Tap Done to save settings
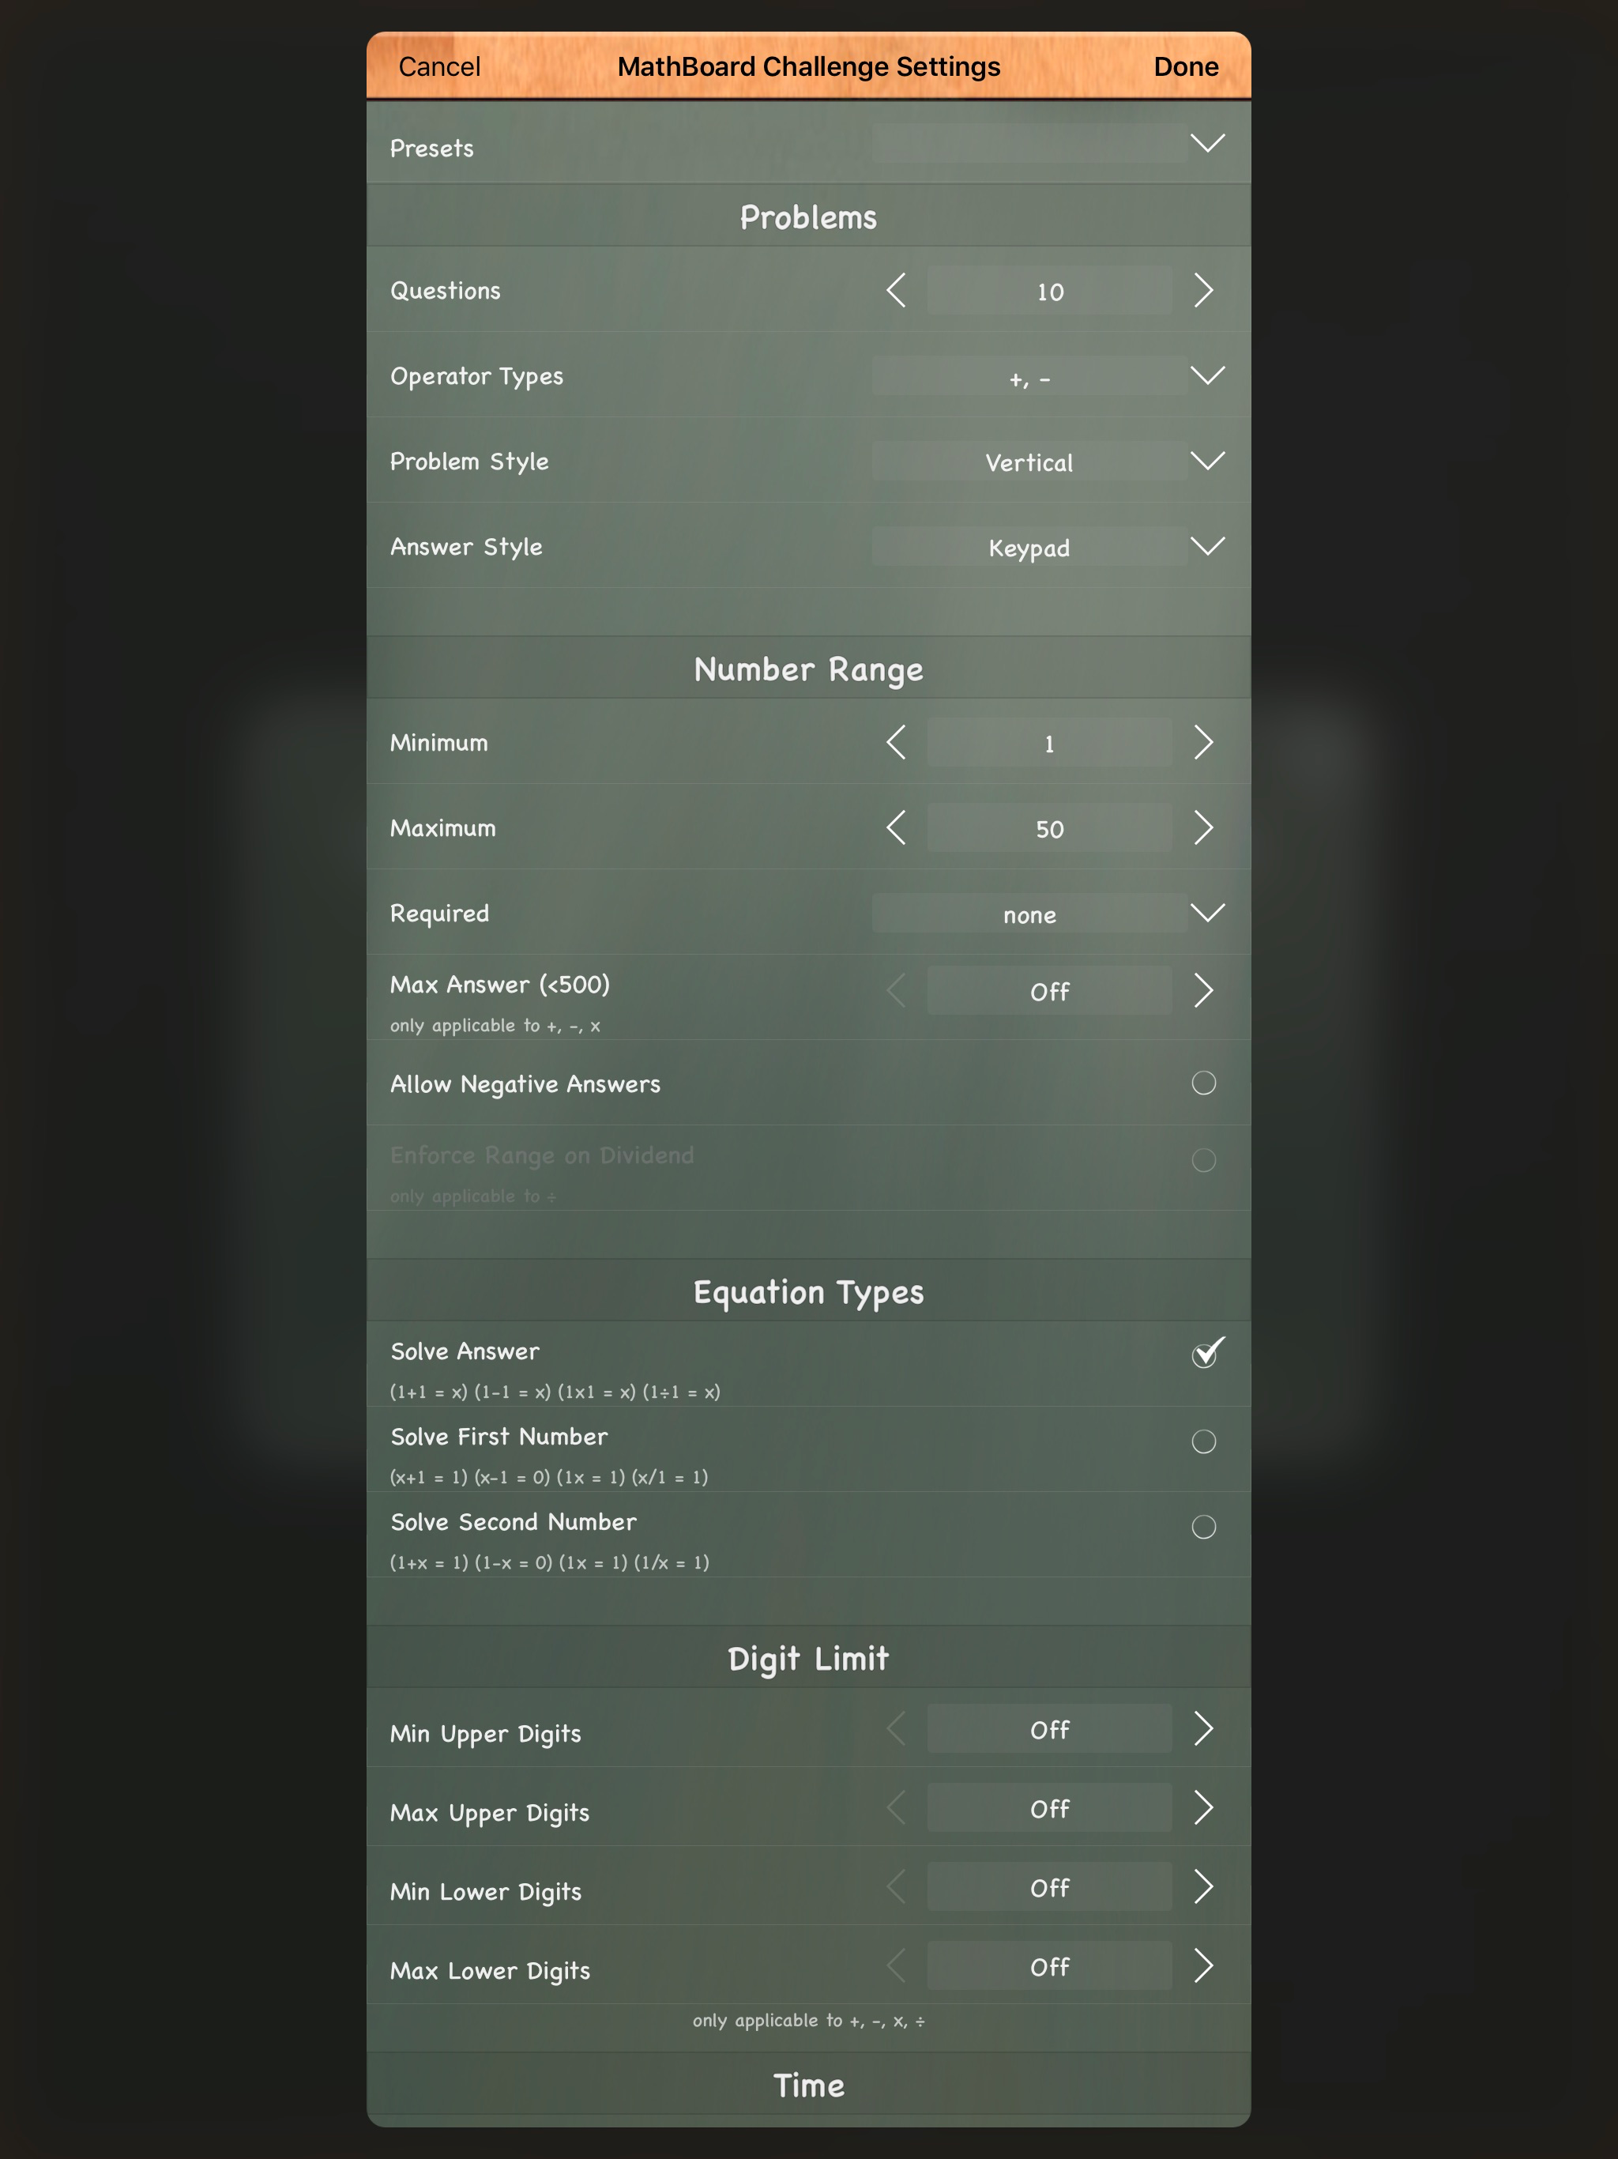Viewport: 1618px width, 2159px height. [1185, 66]
